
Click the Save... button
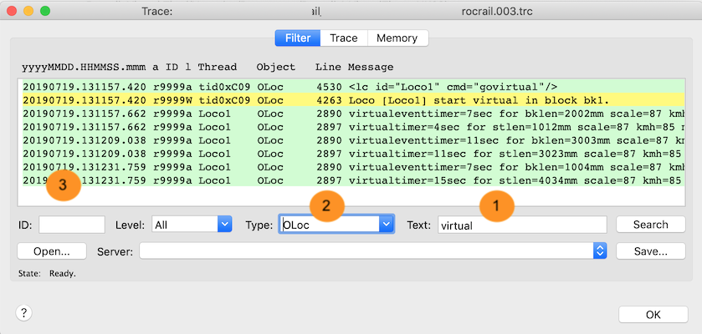pos(650,250)
